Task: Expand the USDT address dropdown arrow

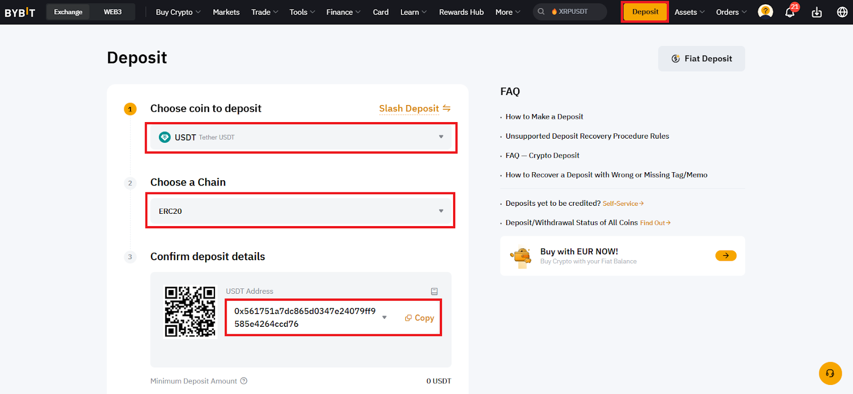Action: [x=384, y=318]
